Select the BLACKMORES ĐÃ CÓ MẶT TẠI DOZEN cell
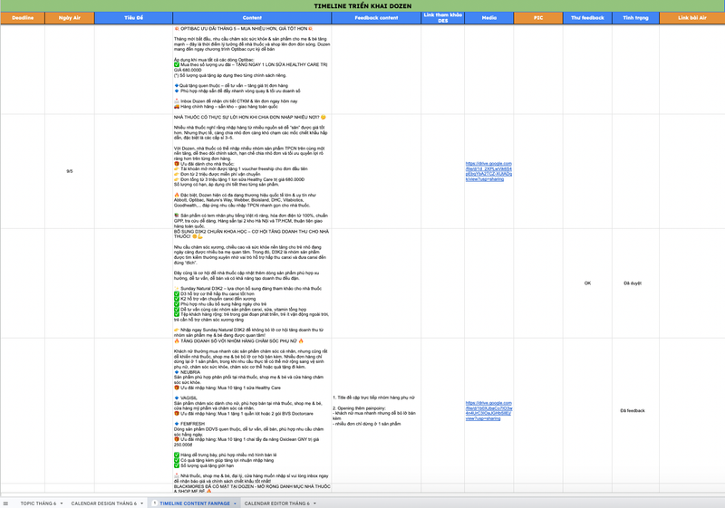725x508 pixels. pyautogui.click(x=252, y=488)
